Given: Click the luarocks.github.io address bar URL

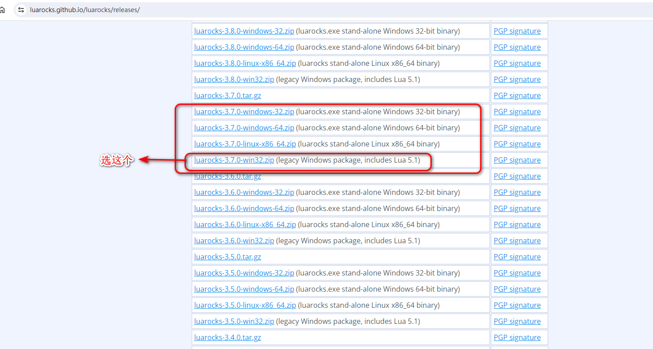Looking at the screenshot, I should pos(85,10).
